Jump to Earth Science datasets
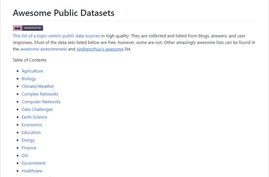The height and width of the screenshot is (177, 269). click(x=34, y=117)
